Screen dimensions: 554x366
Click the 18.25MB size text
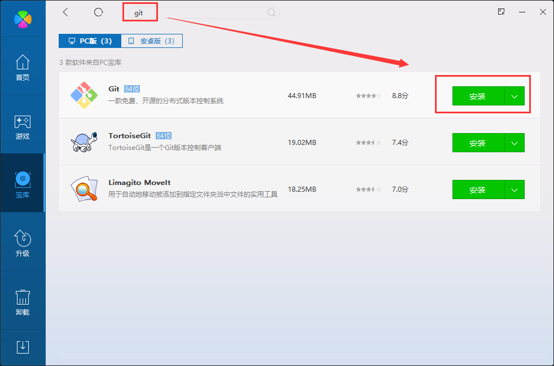(x=302, y=189)
